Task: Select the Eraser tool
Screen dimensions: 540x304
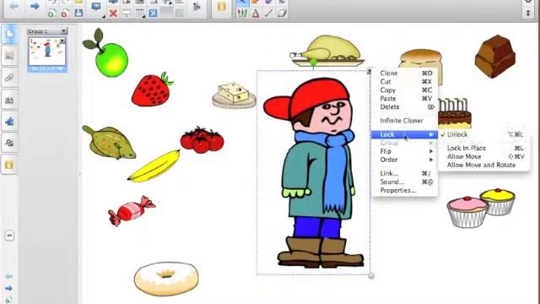Action: click(282, 14)
